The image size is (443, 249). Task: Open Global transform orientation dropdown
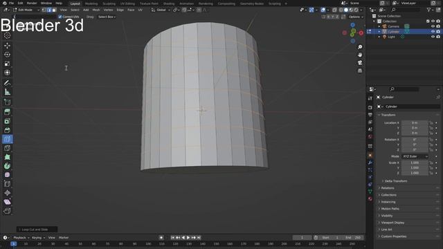[x=161, y=10]
